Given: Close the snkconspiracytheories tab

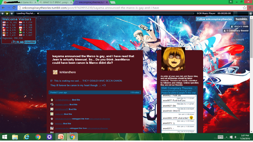Looking at the screenshot, I should click(x=107, y=2).
